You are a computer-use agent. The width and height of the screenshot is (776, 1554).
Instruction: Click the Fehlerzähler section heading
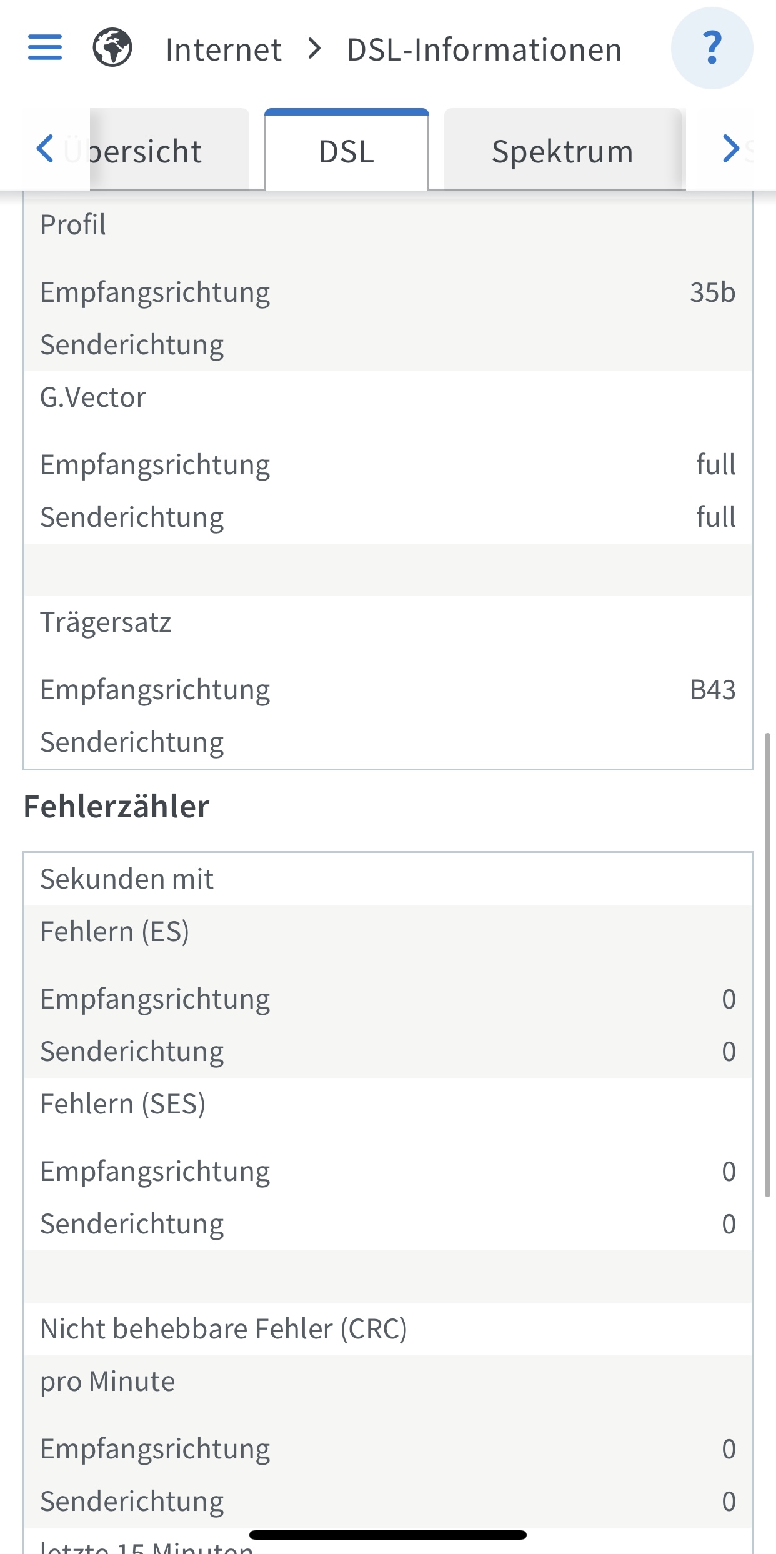coord(116,806)
